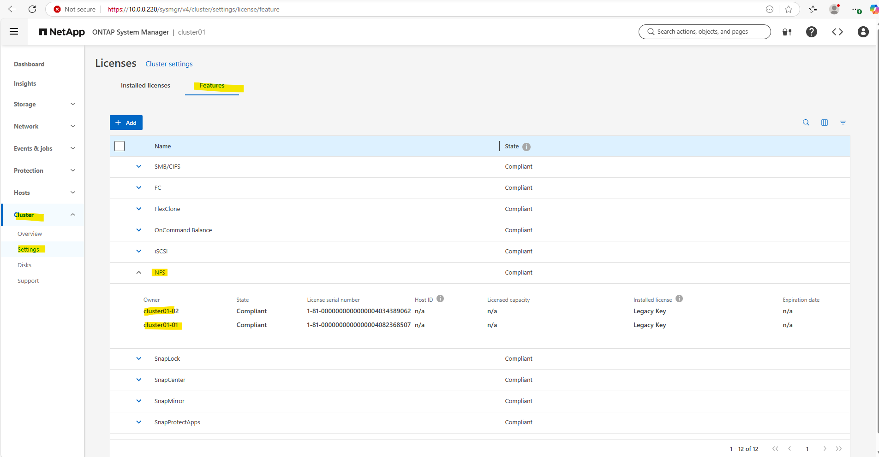Viewport: 879px width, 457px height.
Task: Expand the FlexClone license row
Action: point(139,209)
